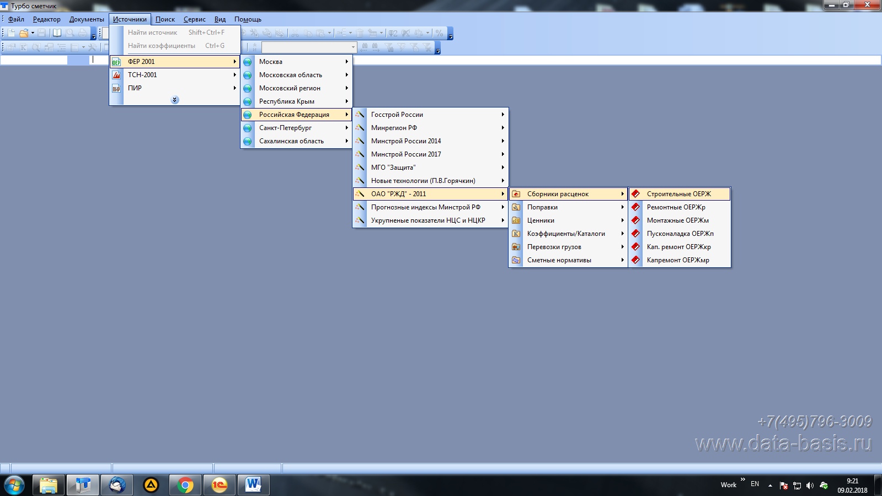
Task: Choose Капремонт ОЕРЖмр collection
Action: pos(680,260)
